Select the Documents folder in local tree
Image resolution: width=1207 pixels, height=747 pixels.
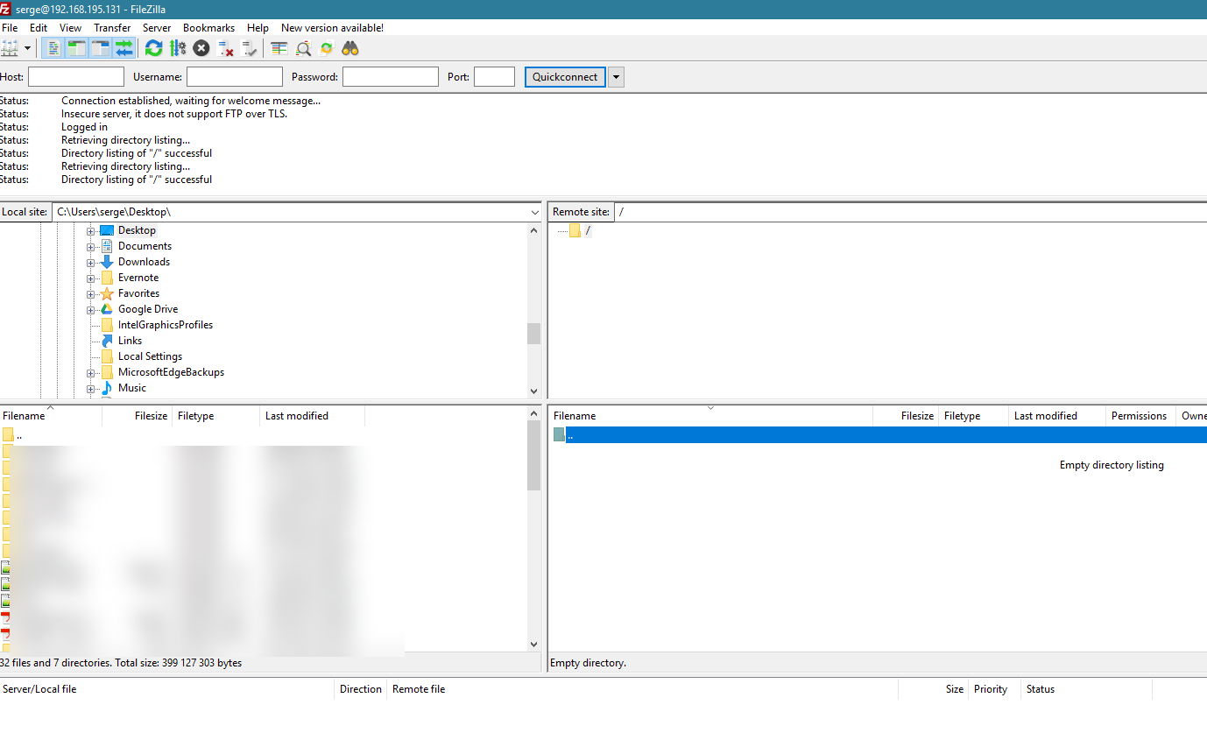pyautogui.click(x=145, y=246)
